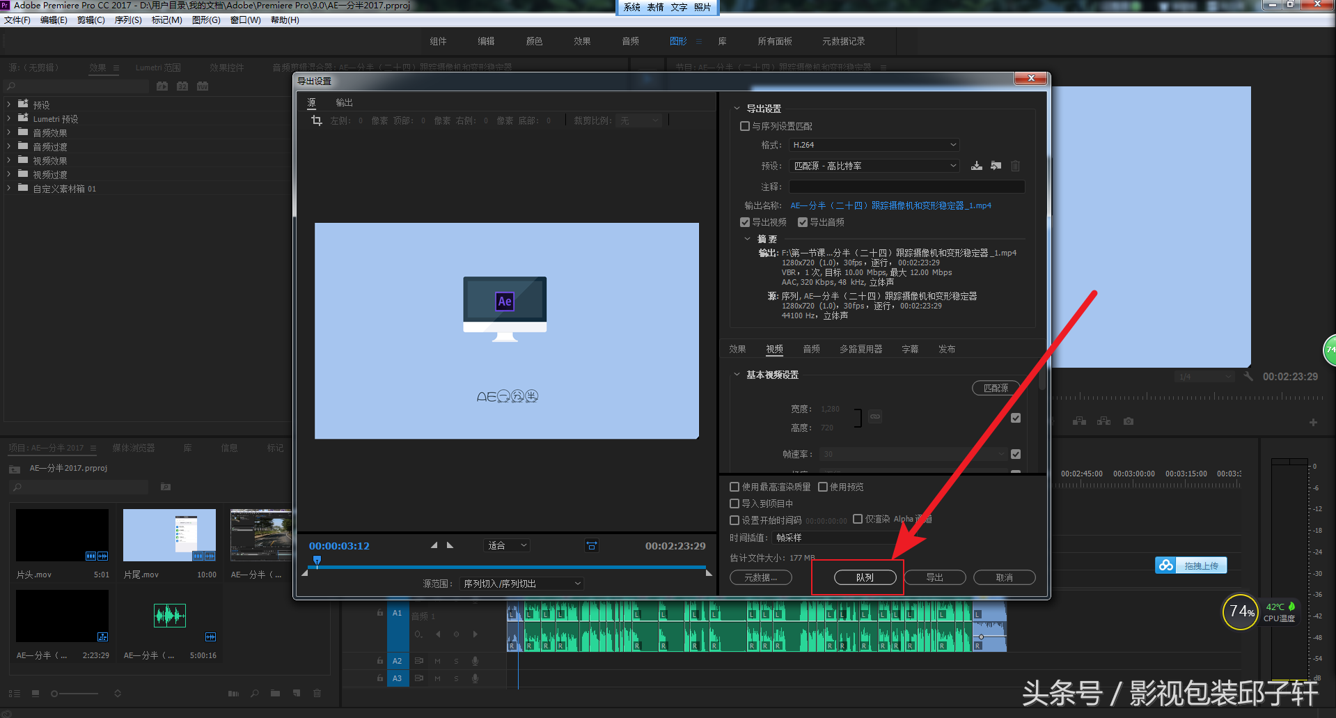Screen dimensions: 1336x718
Task: Enable set start timecode checkbox
Action: (734, 520)
